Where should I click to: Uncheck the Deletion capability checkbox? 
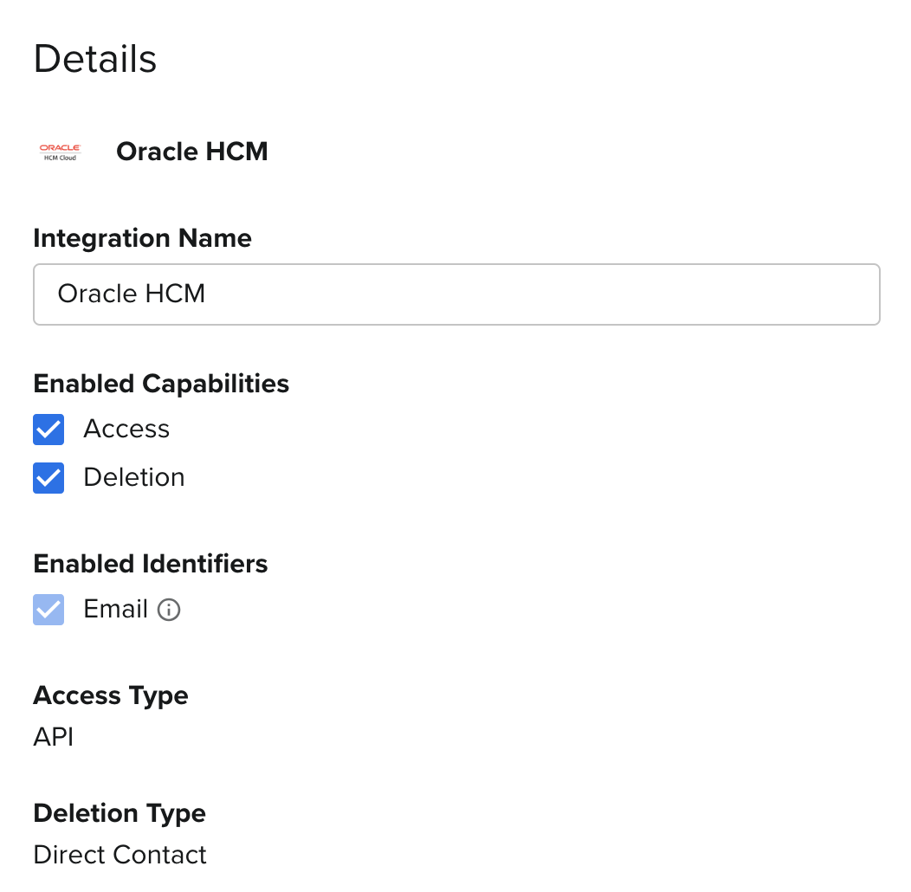pos(48,478)
